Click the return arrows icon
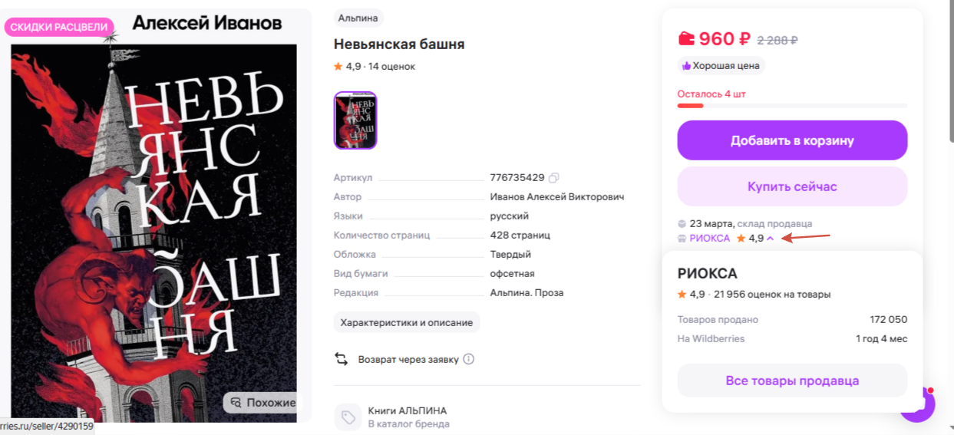The height and width of the screenshot is (435, 954). pyautogui.click(x=341, y=359)
